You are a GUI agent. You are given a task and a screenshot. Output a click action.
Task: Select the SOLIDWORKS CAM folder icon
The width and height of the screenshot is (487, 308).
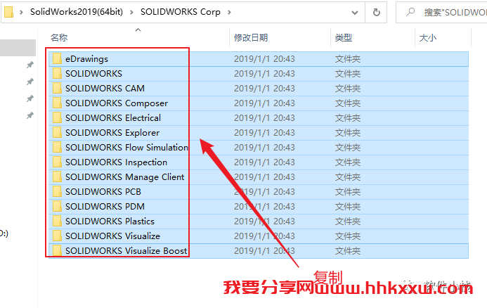click(57, 89)
